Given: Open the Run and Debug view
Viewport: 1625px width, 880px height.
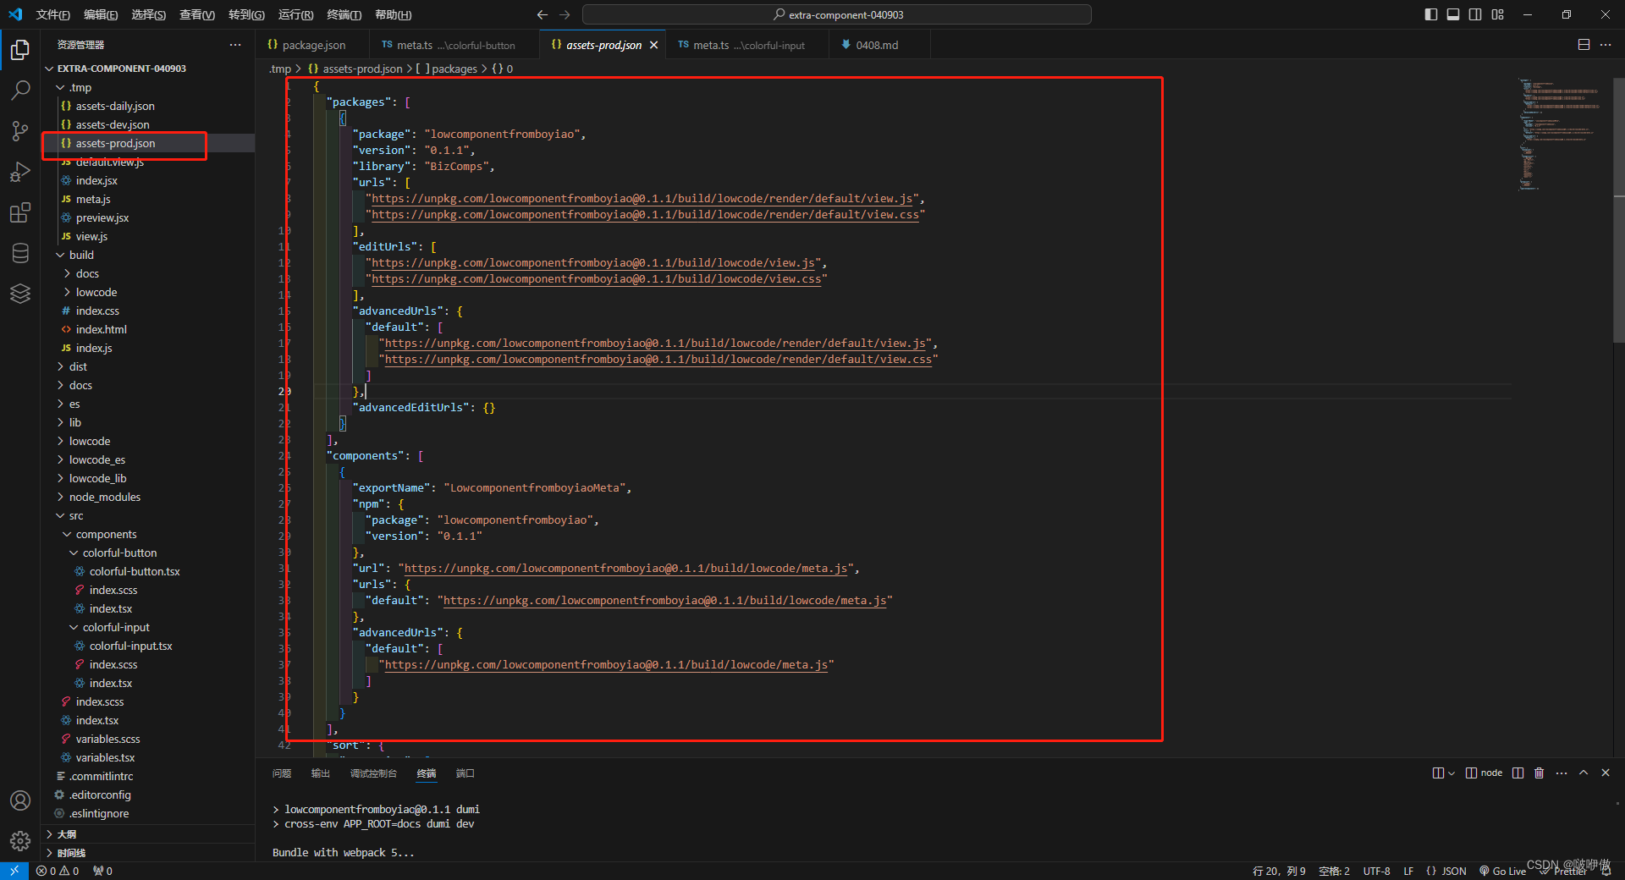Looking at the screenshot, I should (x=20, y=172).
